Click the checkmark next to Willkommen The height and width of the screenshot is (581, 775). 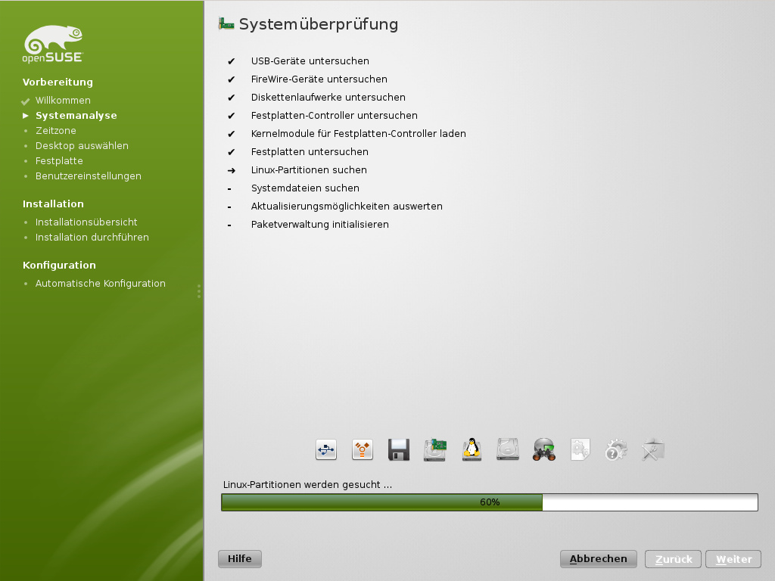(25, 101)
